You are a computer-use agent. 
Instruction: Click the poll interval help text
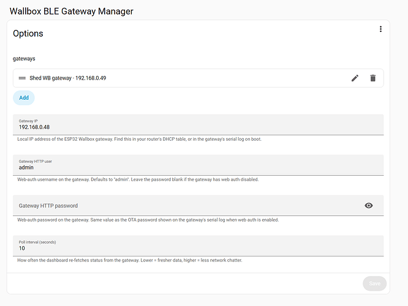point(130,260)
